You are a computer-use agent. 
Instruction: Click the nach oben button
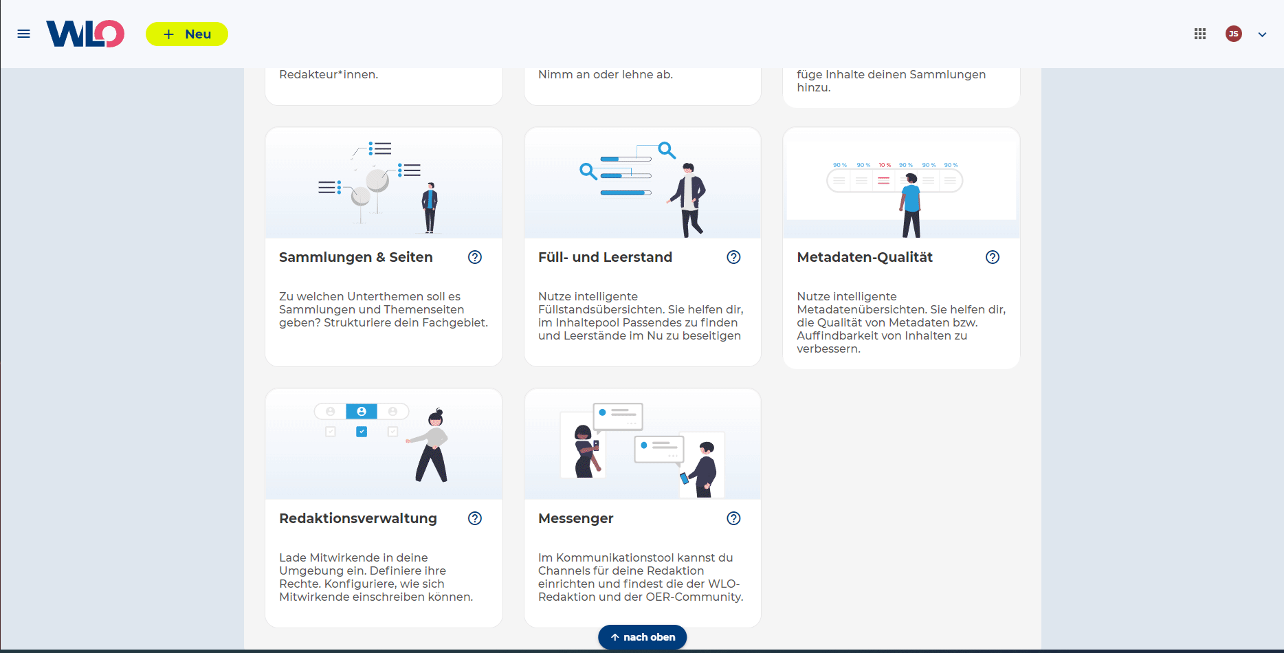tap(642, 637)
